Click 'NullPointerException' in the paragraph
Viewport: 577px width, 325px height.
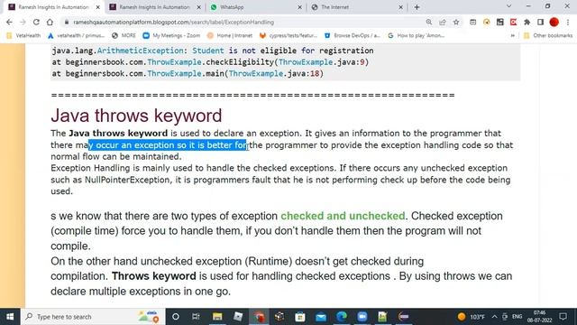[128, 180]
